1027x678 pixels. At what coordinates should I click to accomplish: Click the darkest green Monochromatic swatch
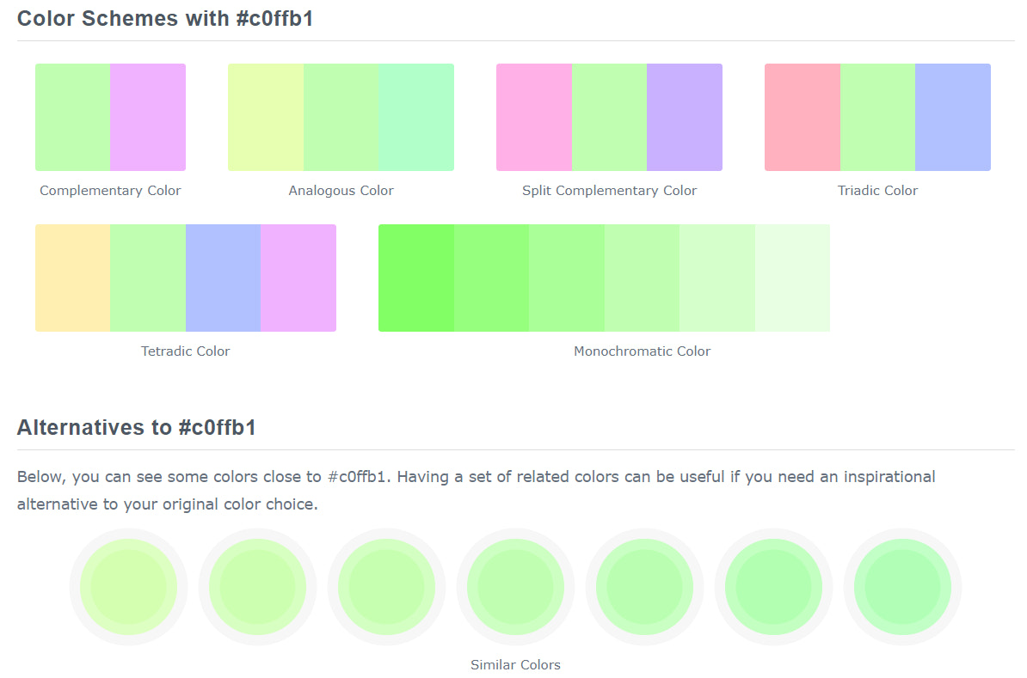pos(416,278)
